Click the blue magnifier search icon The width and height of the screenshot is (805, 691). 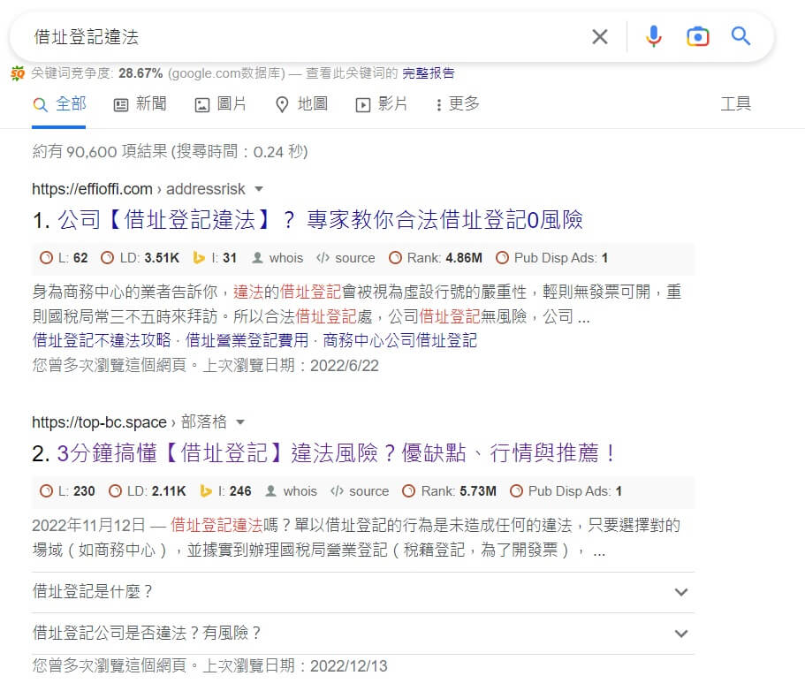(740, 36)
